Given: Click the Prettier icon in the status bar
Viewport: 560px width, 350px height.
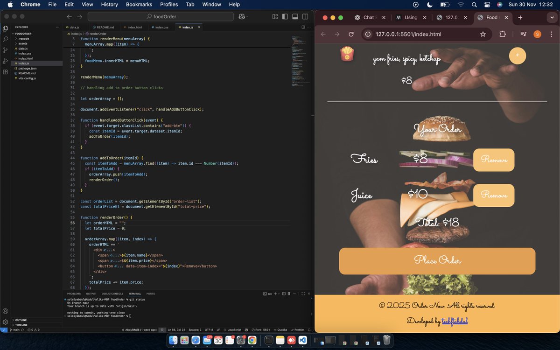Looking at the screenshot, I should [x=298, y=329].
